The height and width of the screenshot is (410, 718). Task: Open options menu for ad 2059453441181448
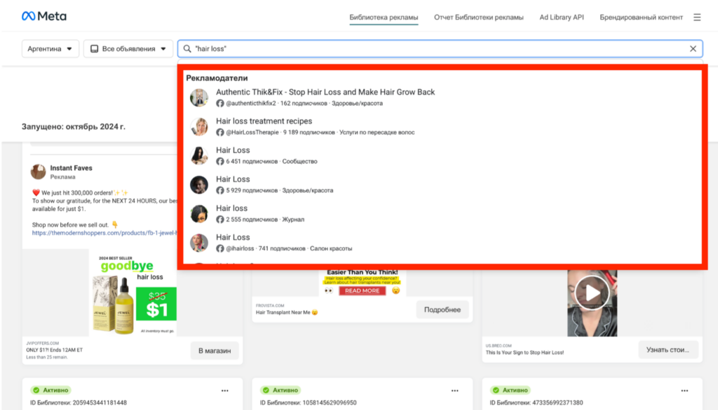coord(225,391)
